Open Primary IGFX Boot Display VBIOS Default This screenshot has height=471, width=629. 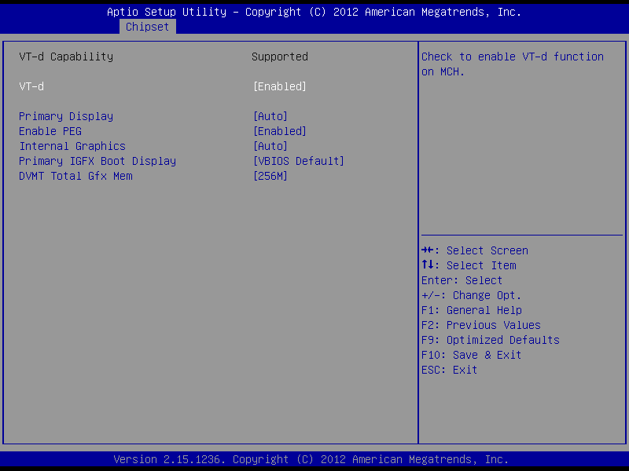pyautogui.click(x=298, y=161)
